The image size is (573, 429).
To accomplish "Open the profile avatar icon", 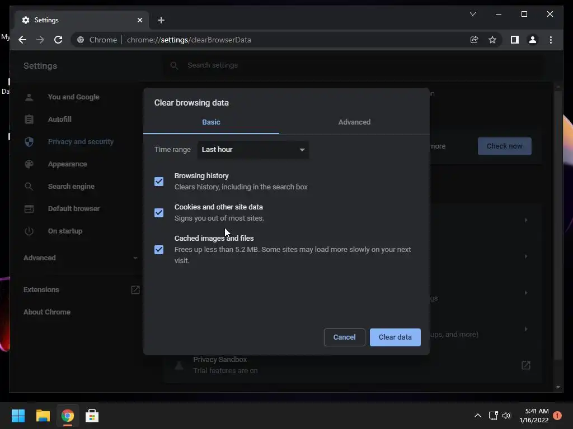I will coord(533,40).
